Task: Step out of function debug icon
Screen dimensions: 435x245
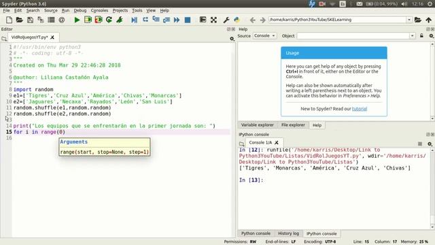Action: pos(167,20)
